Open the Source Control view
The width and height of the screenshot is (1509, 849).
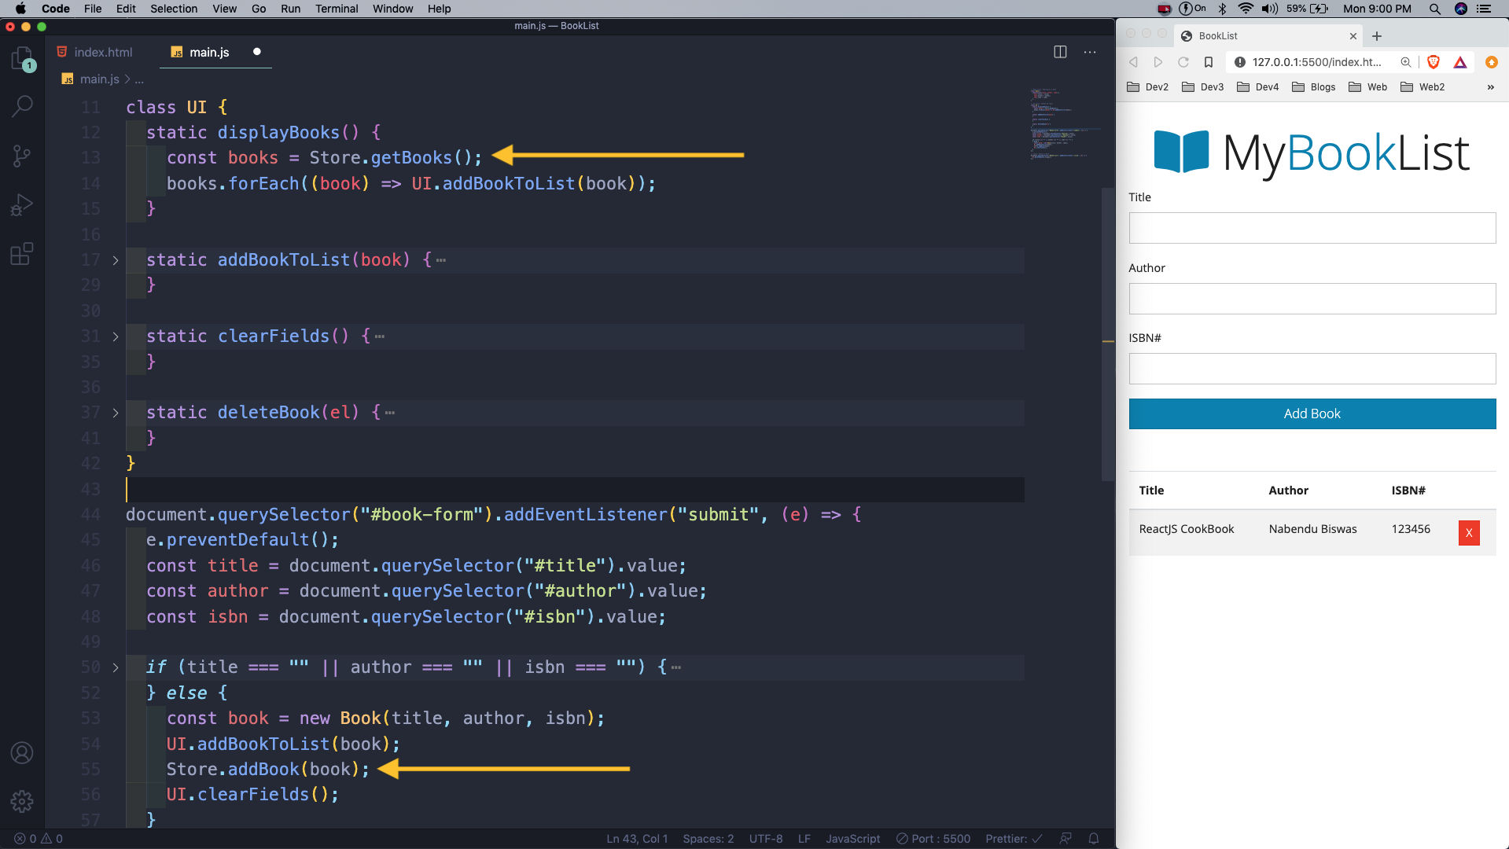click(x=22, y=156)
